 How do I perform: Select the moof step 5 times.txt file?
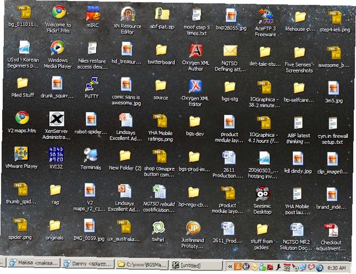point(197,15)
